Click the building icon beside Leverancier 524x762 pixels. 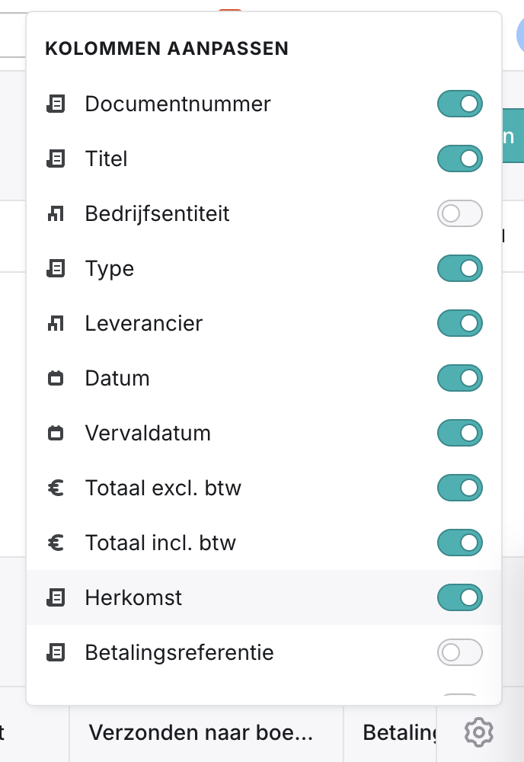56,324
